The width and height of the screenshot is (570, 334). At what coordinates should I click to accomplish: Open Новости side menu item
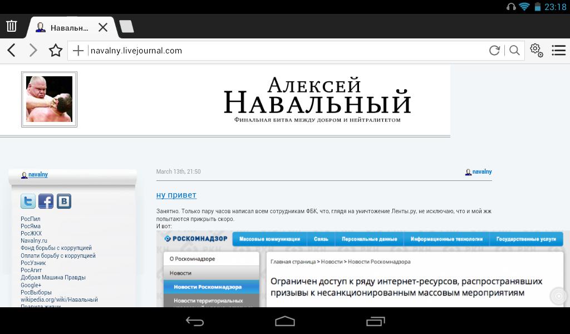[x=211, y=273]
